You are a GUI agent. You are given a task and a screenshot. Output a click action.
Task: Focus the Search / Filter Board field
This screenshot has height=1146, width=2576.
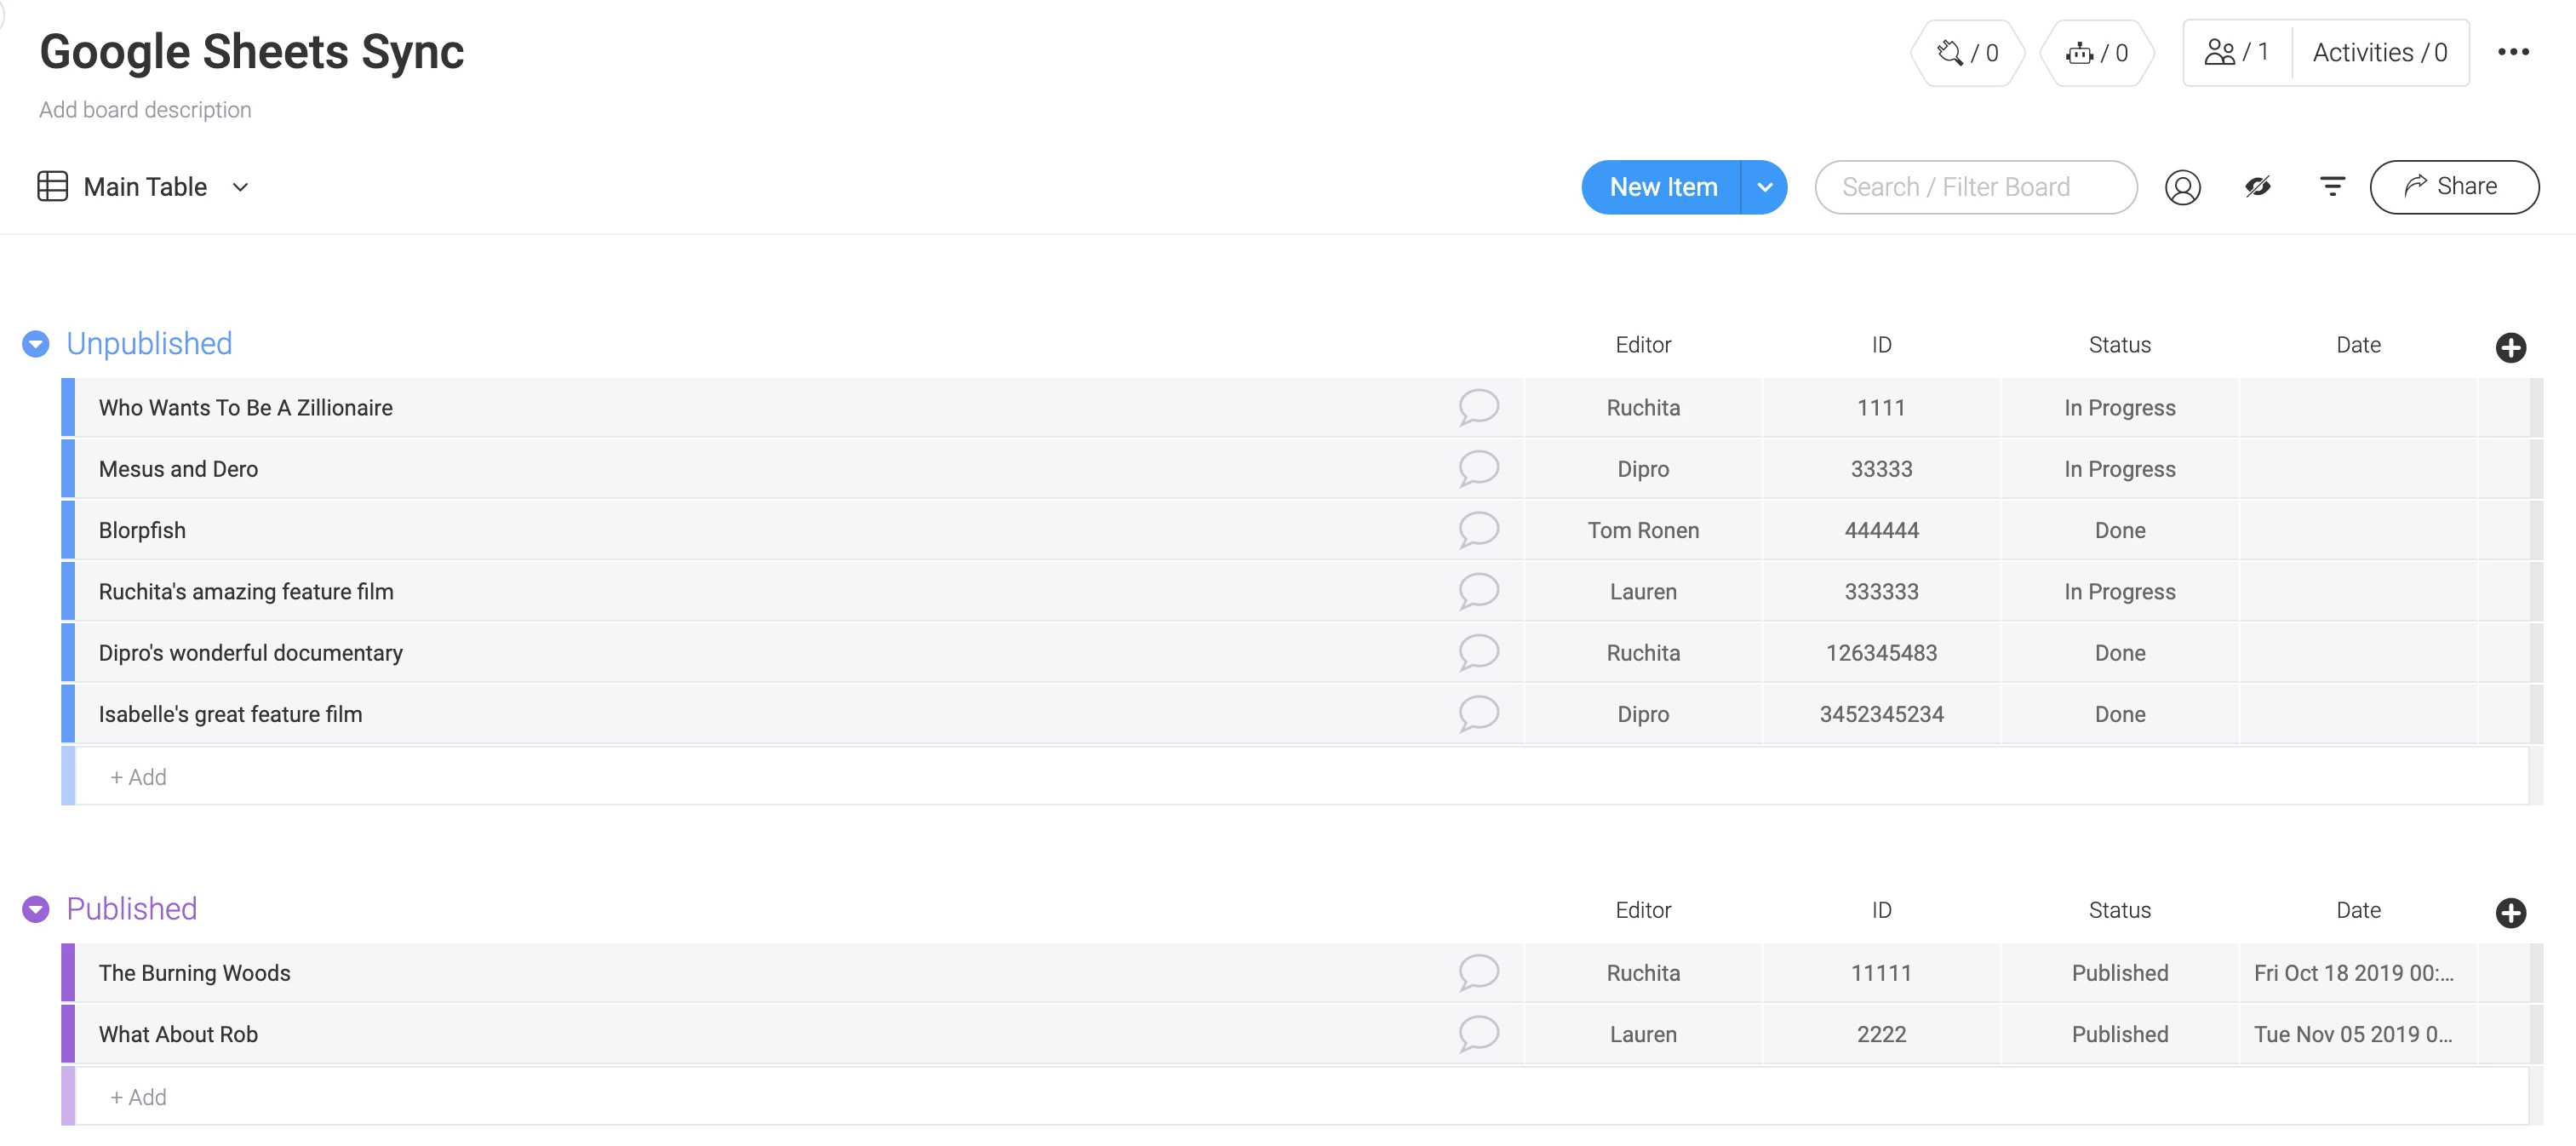[x=1974, y=187]
